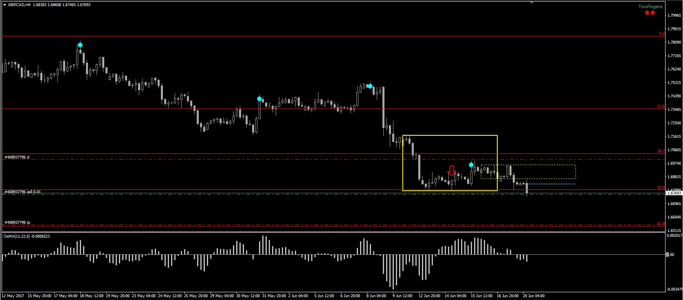
Task: Select the cyan dot at the 8 Jun high
Action: coord(370,86)
